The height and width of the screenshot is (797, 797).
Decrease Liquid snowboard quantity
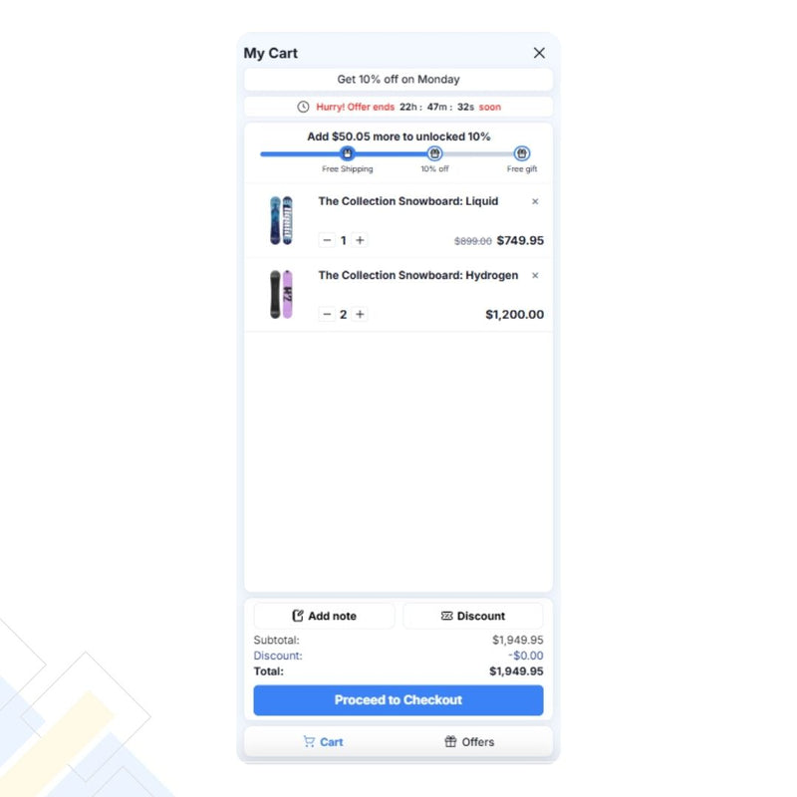pyautogui.click(x=327, y=240)
